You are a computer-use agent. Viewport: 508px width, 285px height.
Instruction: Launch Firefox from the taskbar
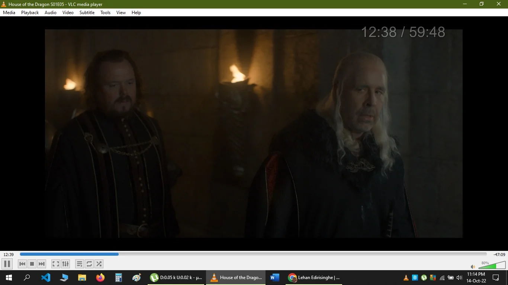click(100, 278)
